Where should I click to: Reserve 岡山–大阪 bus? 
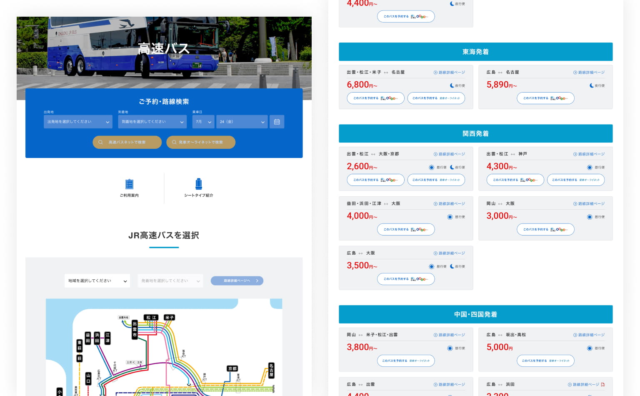click(x=545, y=230)
